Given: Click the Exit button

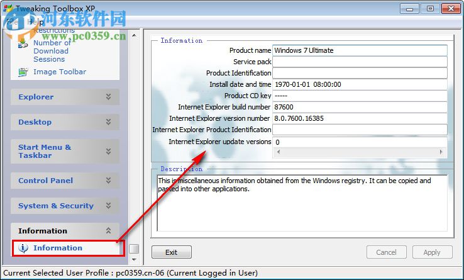Looking at the screenshot, I should point(172,252).
